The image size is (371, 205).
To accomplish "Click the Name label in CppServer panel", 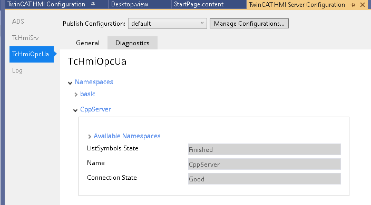I will click(96, 163).
